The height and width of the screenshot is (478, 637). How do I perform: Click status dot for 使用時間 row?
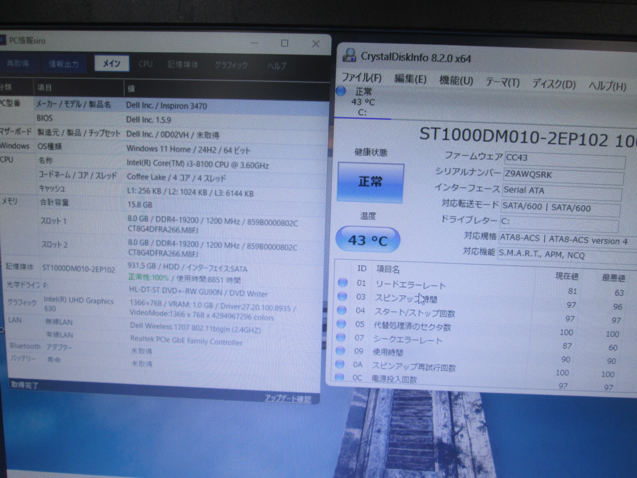click(340, 351)
